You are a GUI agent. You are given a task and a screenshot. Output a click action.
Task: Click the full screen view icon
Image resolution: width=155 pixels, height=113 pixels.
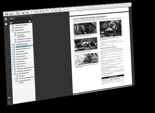pyautogui.click(x=60, y=10)
